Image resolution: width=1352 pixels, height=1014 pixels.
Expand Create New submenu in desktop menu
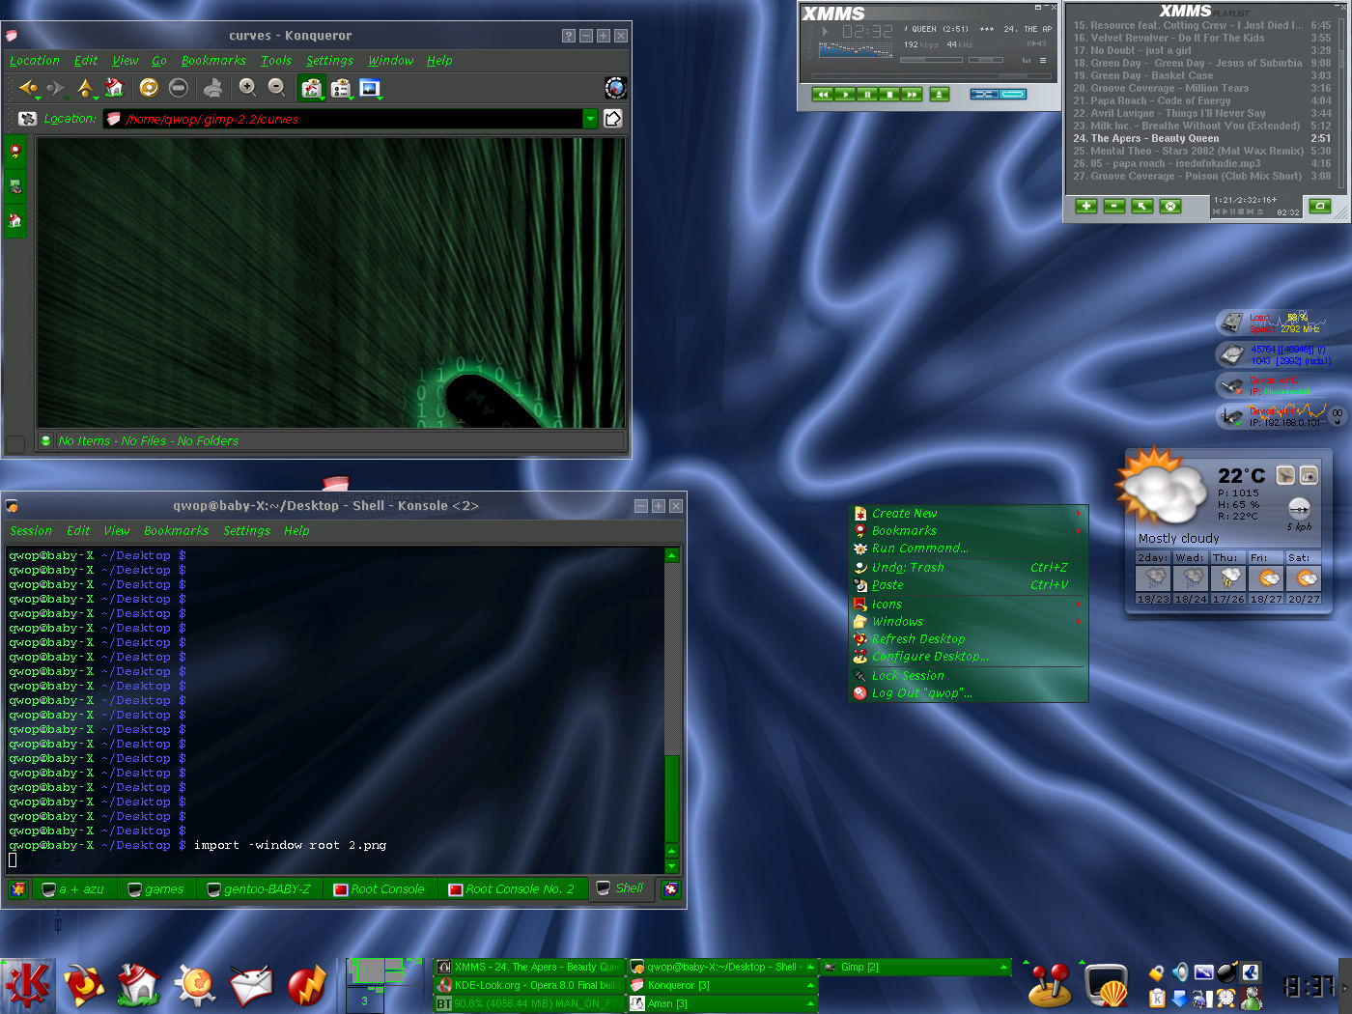pos(969,514)
